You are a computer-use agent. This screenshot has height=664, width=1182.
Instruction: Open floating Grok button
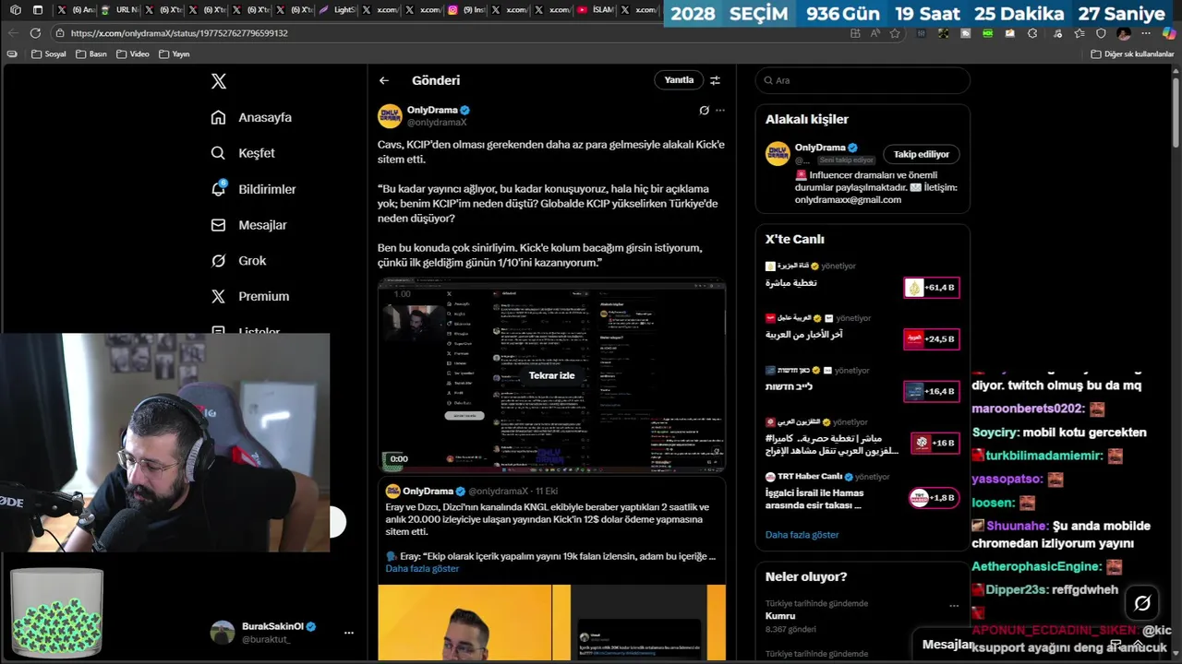(x=1142, y=603)
